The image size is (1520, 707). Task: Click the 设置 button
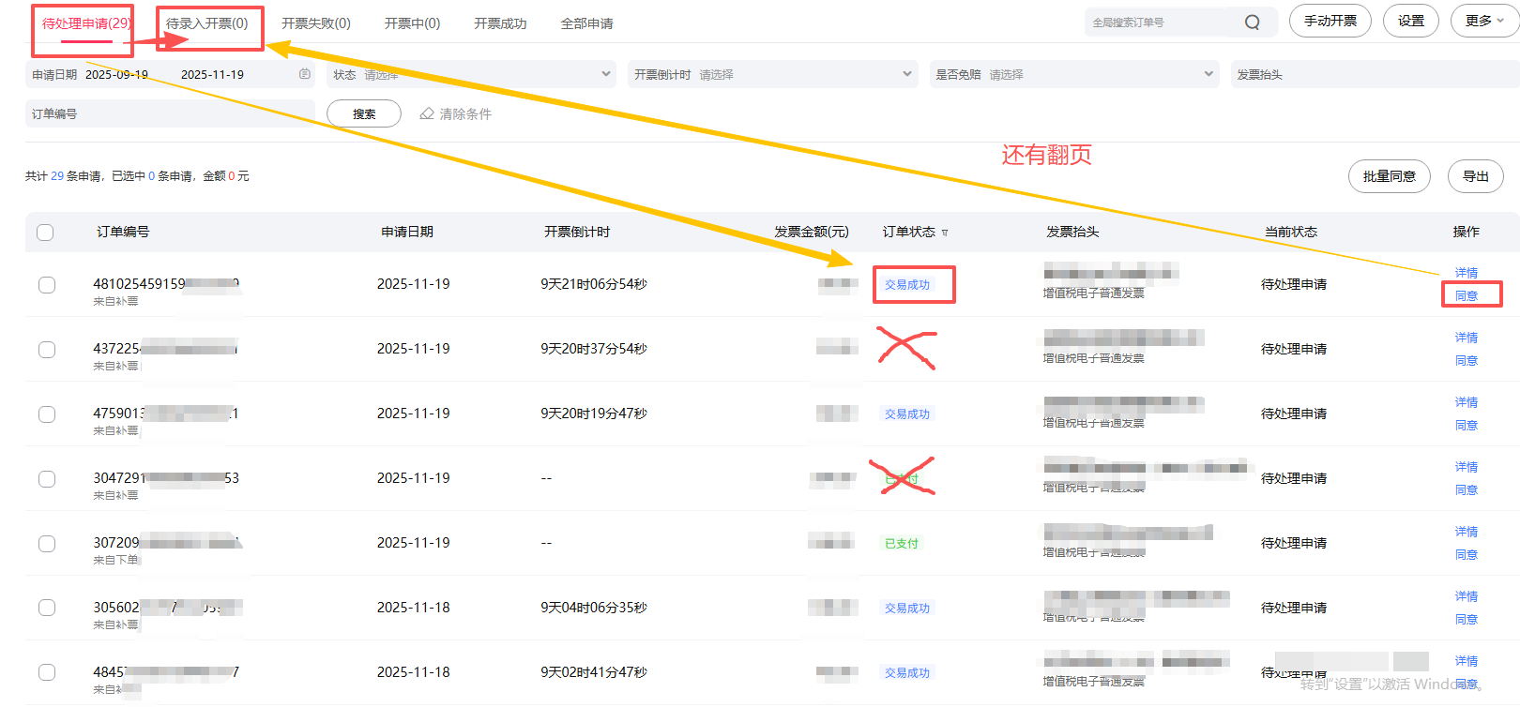[x=1411, y=21]
